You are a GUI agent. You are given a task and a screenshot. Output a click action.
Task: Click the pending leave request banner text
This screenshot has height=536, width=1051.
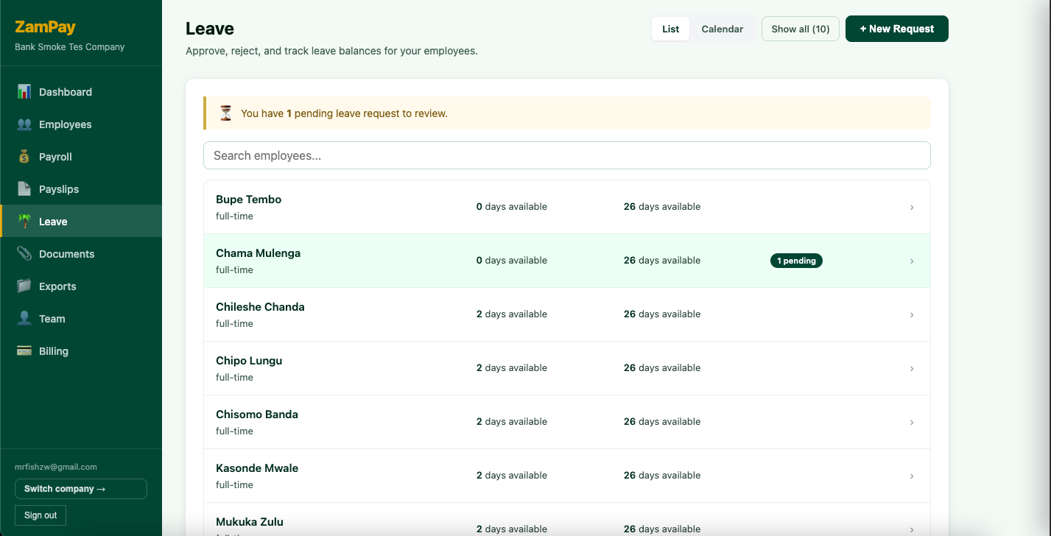(344, 113)
